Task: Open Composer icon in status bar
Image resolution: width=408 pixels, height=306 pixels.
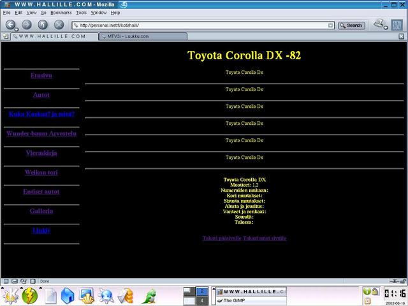Action: click(24, 281)
